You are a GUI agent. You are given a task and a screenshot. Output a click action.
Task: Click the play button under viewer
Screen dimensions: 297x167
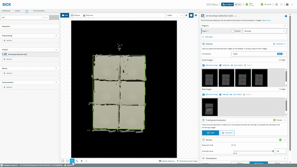click(72, 161)
